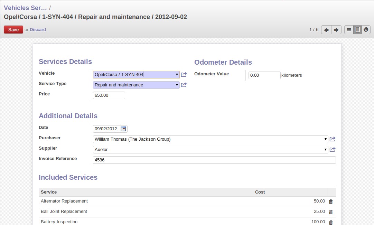Go to next record arrow
Image resolution: width=374 pixels, height=225 pixels.
pos(336,30)
